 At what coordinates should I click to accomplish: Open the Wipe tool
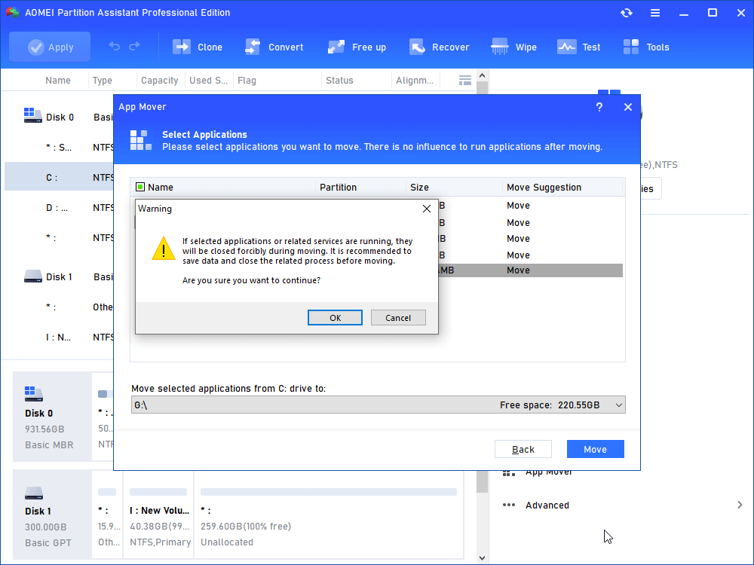pyautogui.click(x=499, y=47)
